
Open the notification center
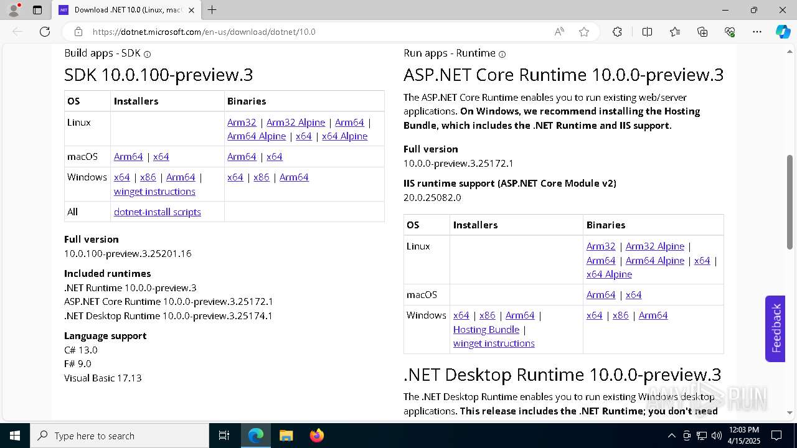click(x=776, y=436)
